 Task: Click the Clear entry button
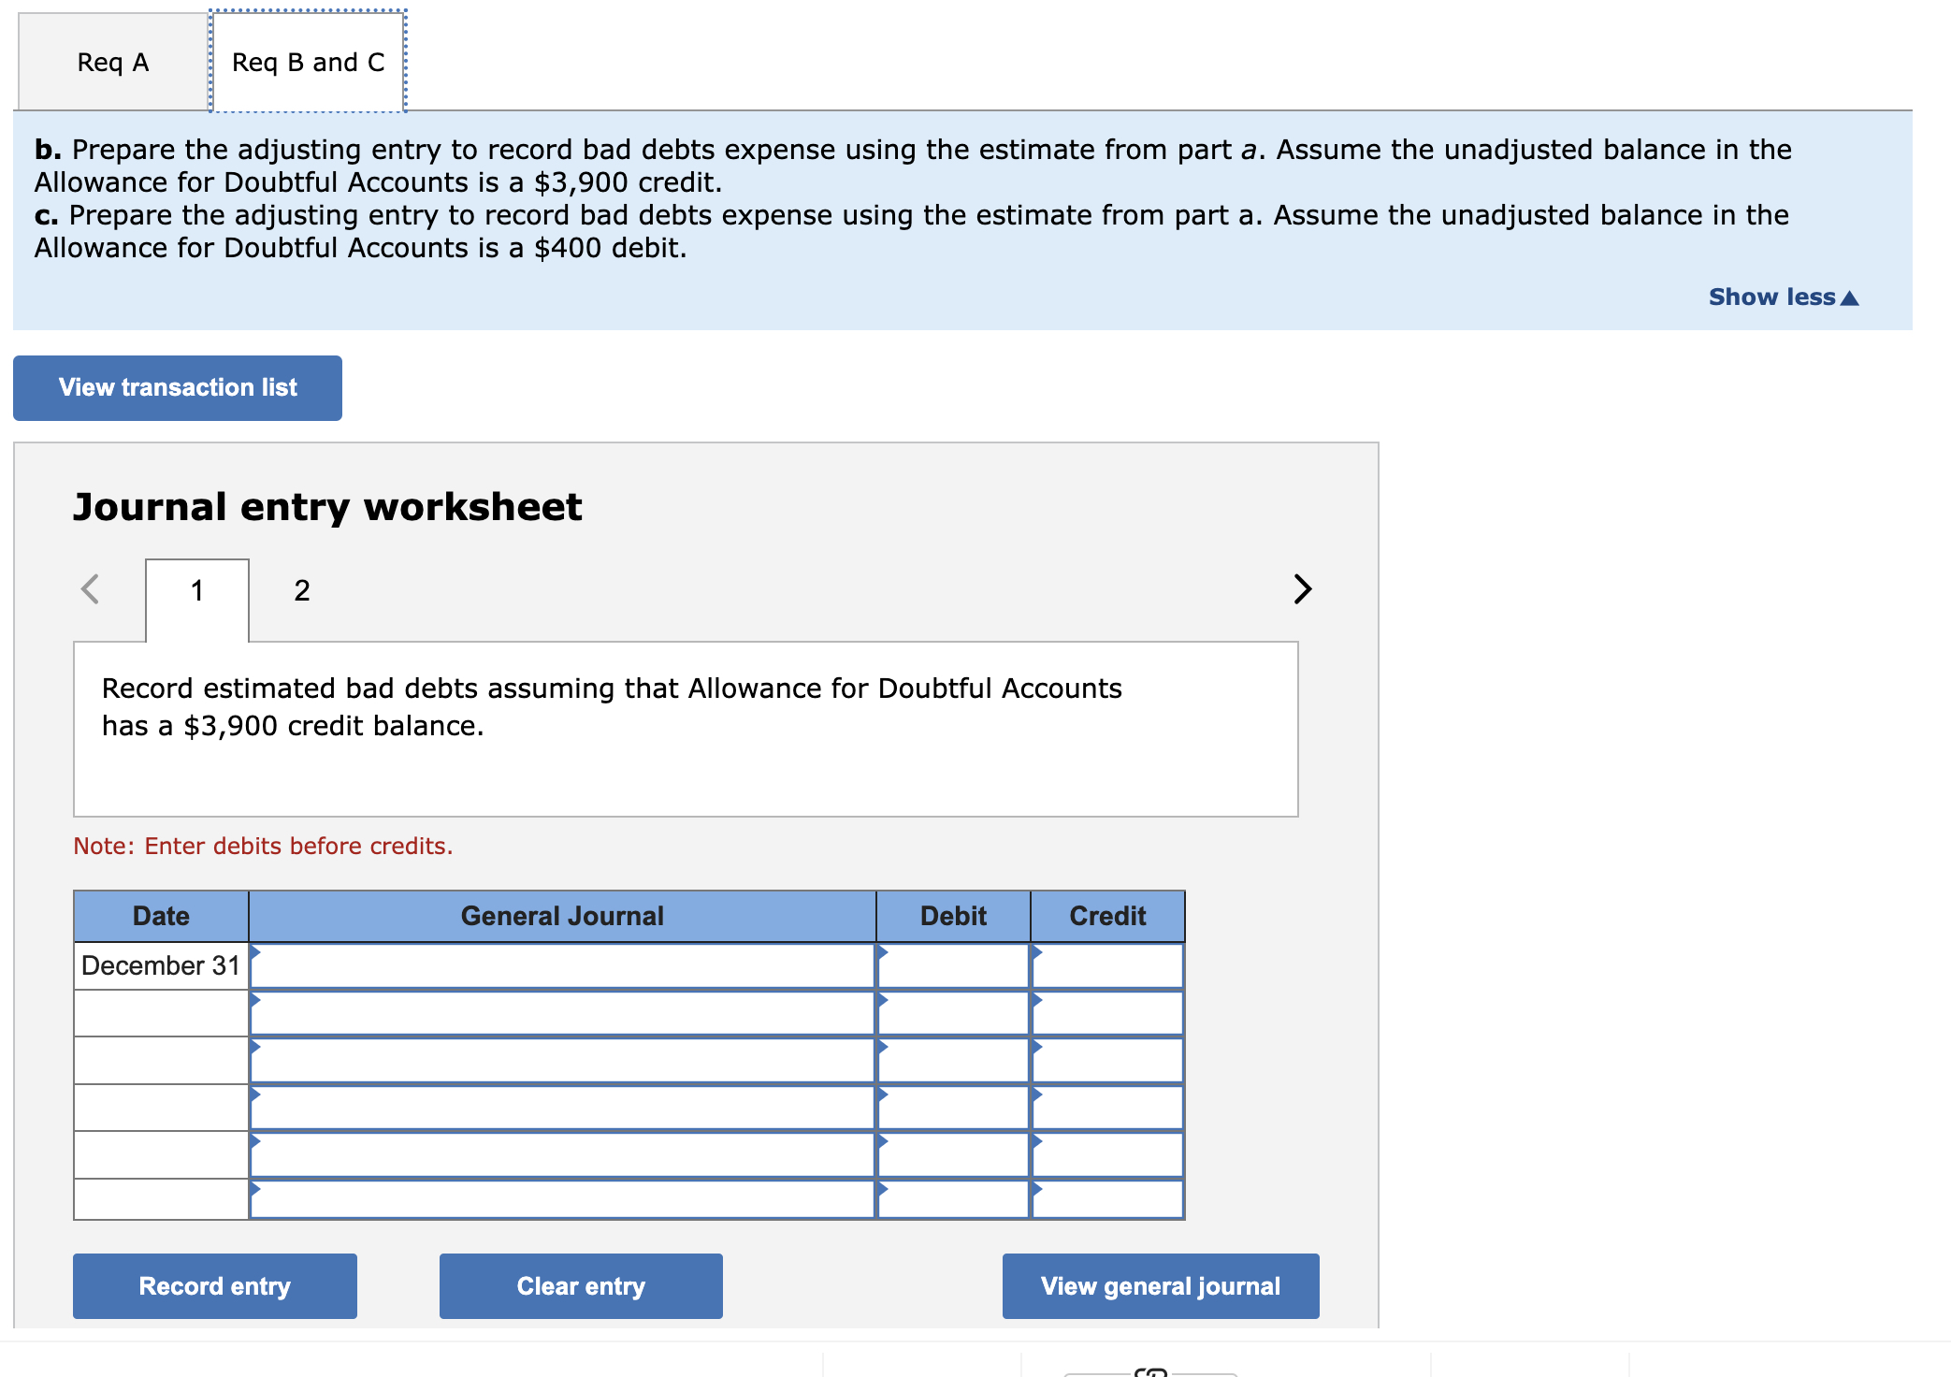coord(580,1286)
